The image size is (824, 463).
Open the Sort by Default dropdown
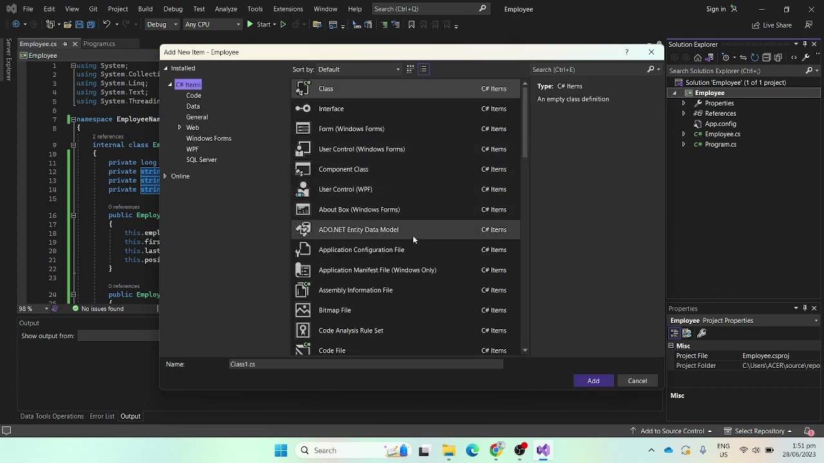pyautogui.click(x=359, y=69)
